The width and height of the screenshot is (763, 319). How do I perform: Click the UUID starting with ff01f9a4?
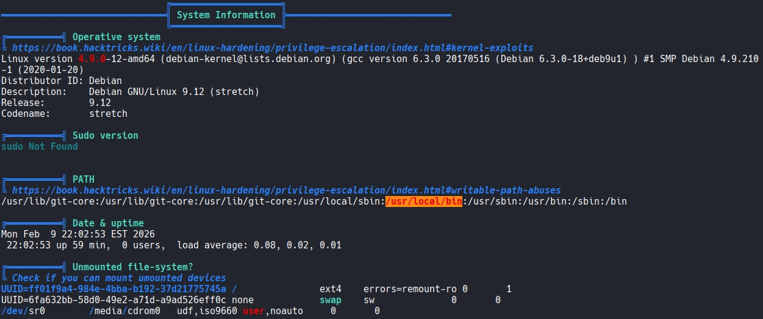113,289
